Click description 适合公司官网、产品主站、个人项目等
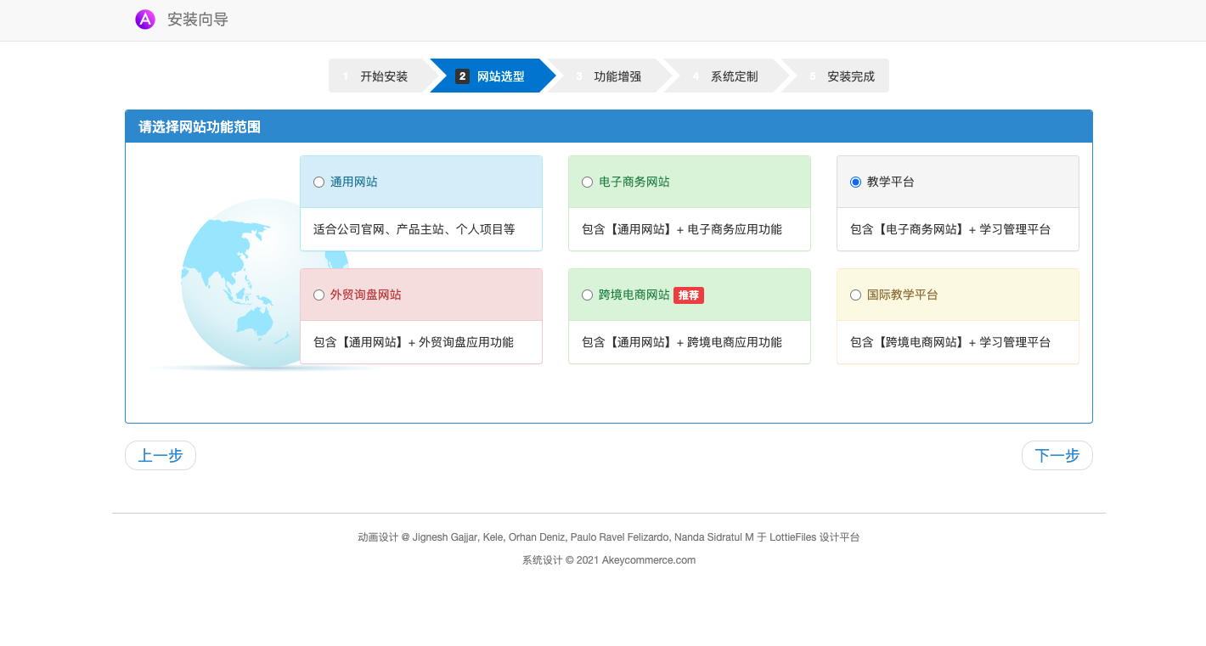 pyautogui.click(x=414, y=229)
